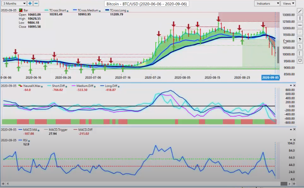This screenshot has height=188, width=304.
Task: Open Medium.Diff settings dot
Action: [95, 86]
